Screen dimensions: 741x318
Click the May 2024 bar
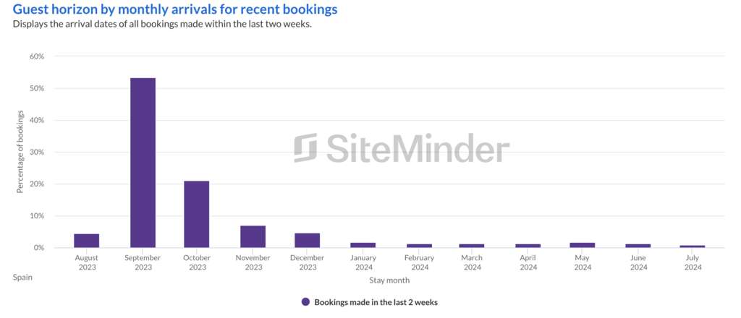pos(583,245)
